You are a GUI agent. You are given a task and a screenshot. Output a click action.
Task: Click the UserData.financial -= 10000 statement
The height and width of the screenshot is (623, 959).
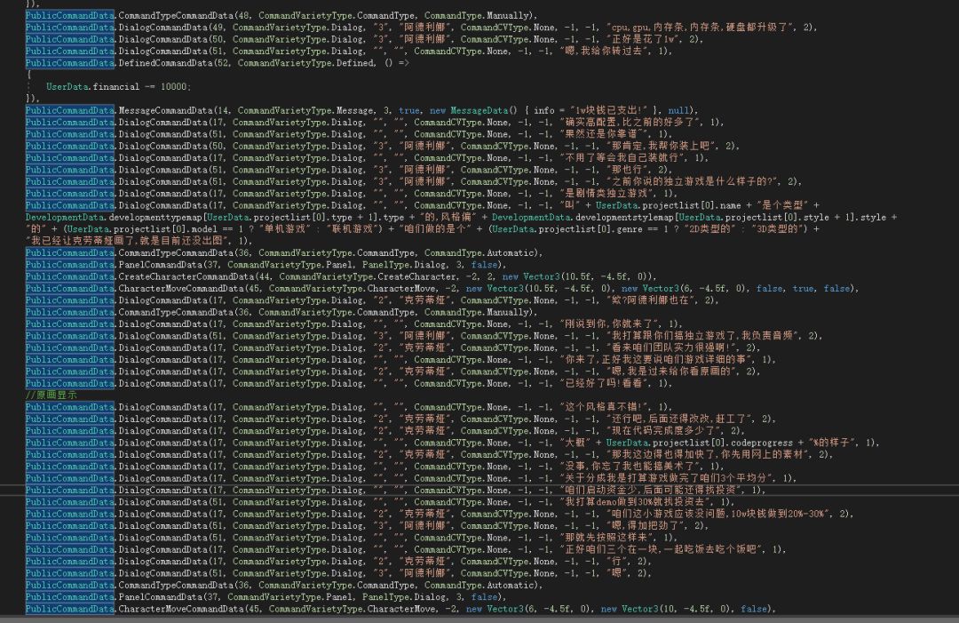point(118,86)
